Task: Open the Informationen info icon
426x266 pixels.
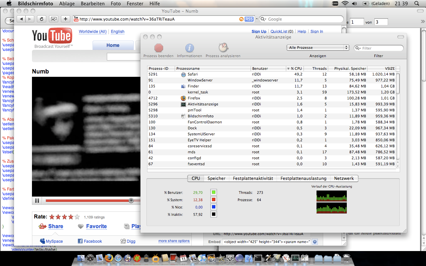Action: [190, 48]
